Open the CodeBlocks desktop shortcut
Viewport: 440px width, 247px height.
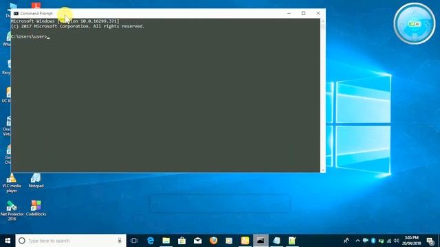pyautogui.click(x=36, y=208)
